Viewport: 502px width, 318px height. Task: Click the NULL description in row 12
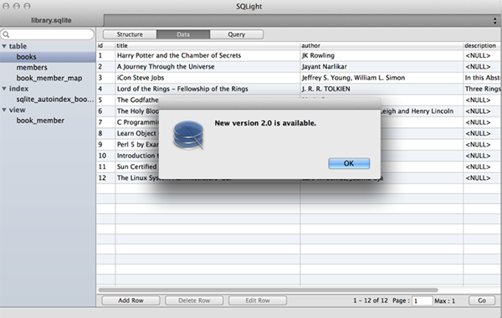click(x=483, y=177)
